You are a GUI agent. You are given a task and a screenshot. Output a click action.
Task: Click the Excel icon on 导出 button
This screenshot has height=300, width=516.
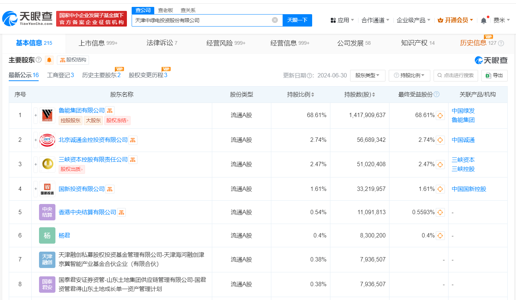coord(489,75)
